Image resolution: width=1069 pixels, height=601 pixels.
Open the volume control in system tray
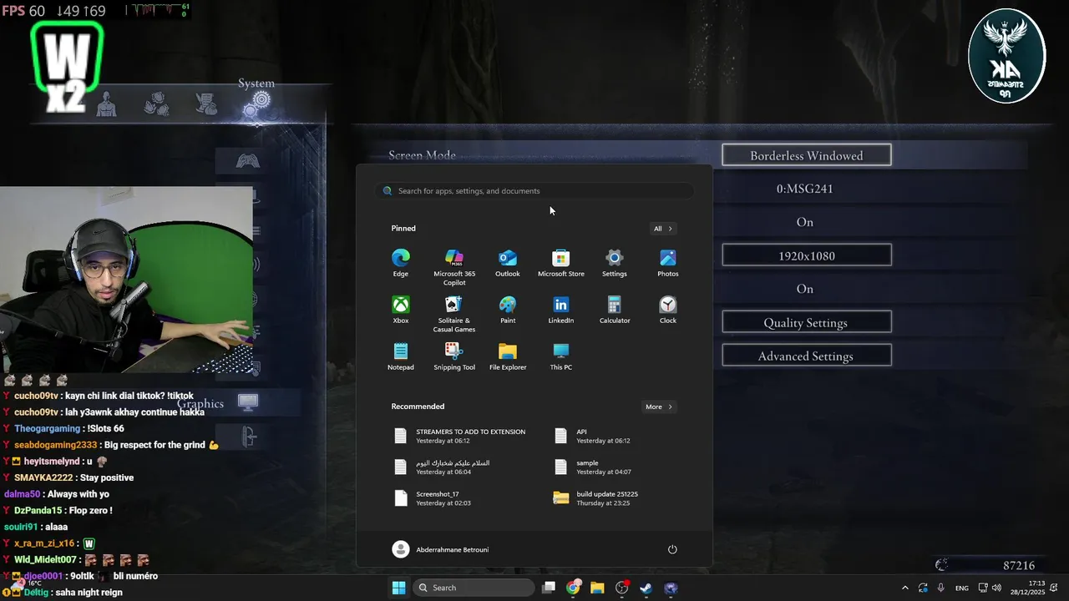click(996, 588)
